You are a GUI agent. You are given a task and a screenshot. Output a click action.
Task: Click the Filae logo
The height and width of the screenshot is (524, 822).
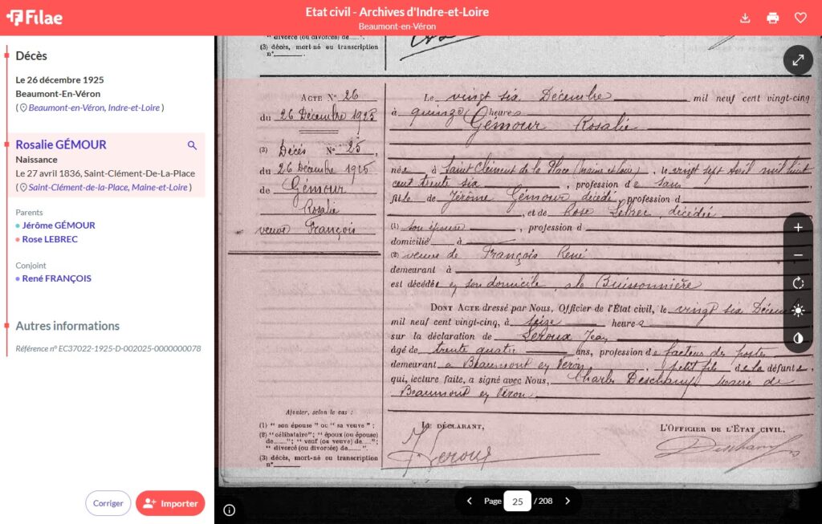[x=34, y=18]
